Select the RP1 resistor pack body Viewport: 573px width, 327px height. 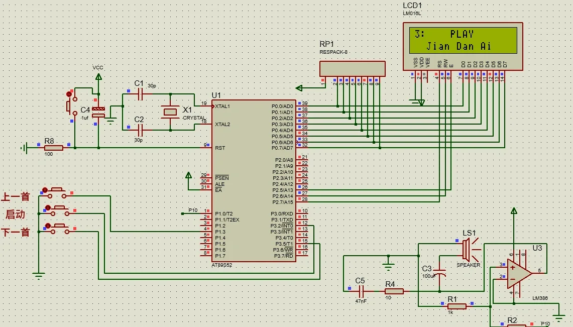coord(352,69)
